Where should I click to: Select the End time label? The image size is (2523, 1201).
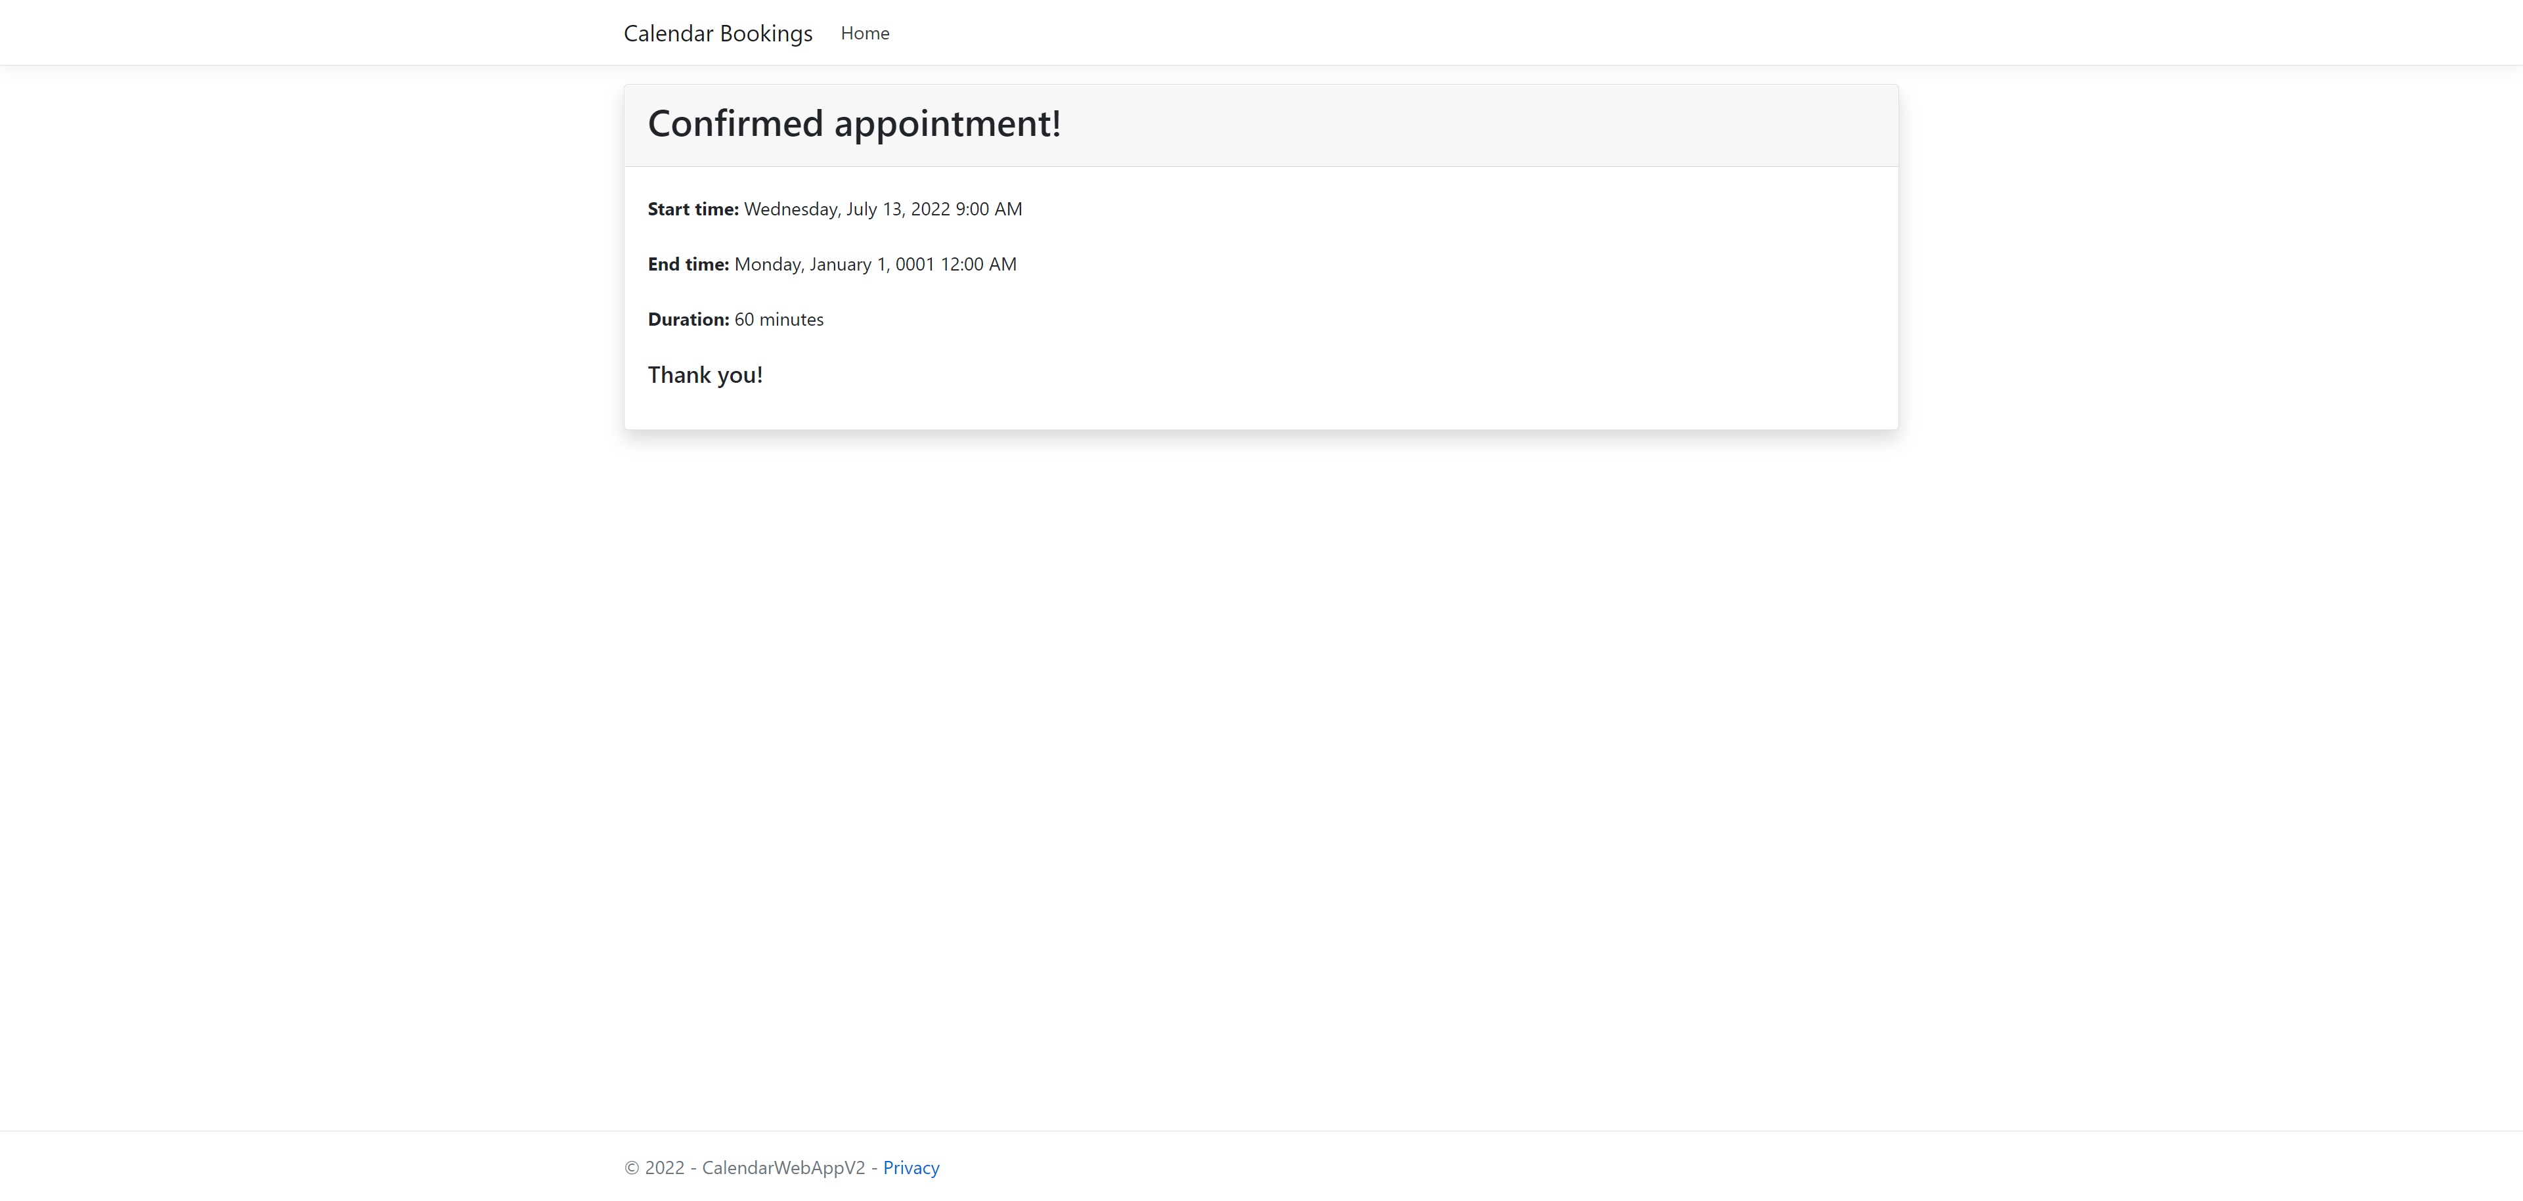pos(688,263)
